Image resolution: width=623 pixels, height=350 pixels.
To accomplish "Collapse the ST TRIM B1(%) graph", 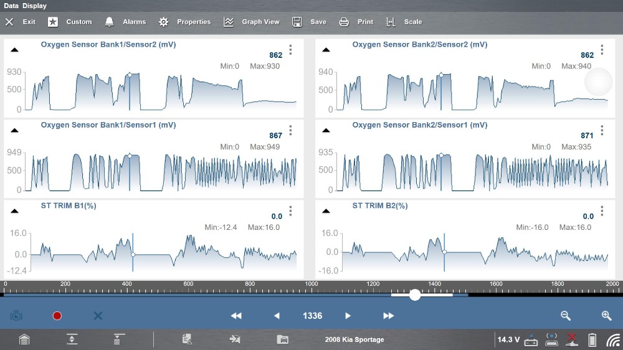I will [x=14, y=211].
